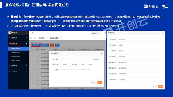
Task: Close the 添加站点 dialog with X
Action: coord(162,33)
